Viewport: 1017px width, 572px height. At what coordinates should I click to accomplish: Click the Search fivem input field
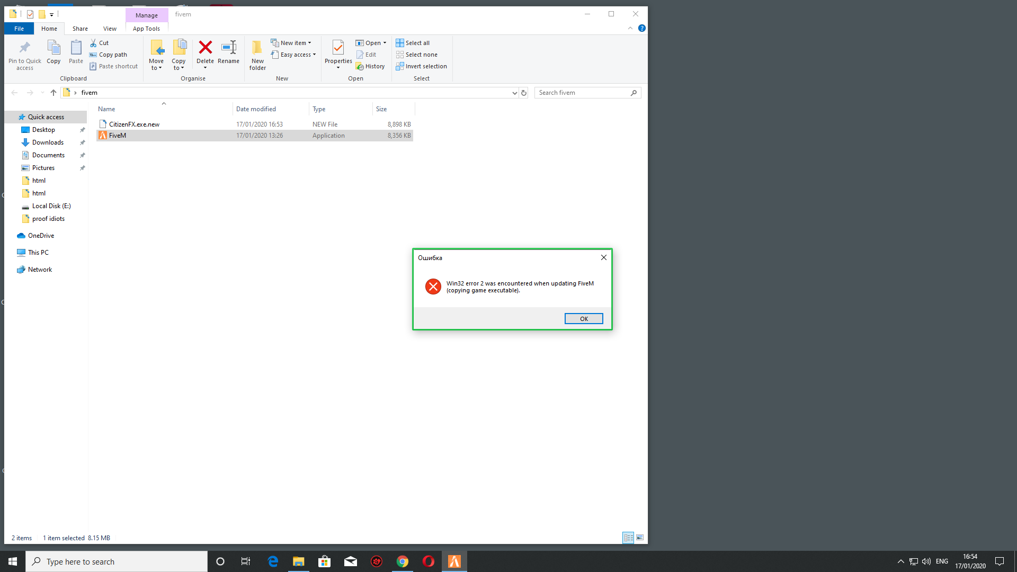click(583, 93)
